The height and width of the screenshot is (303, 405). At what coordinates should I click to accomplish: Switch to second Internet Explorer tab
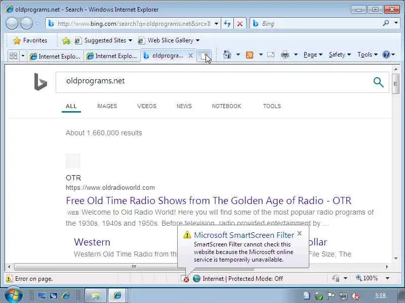tap(112, 56)
